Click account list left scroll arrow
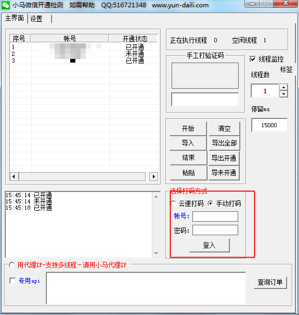The height and width of the screenshot is (315, 299). pos(14,177)
